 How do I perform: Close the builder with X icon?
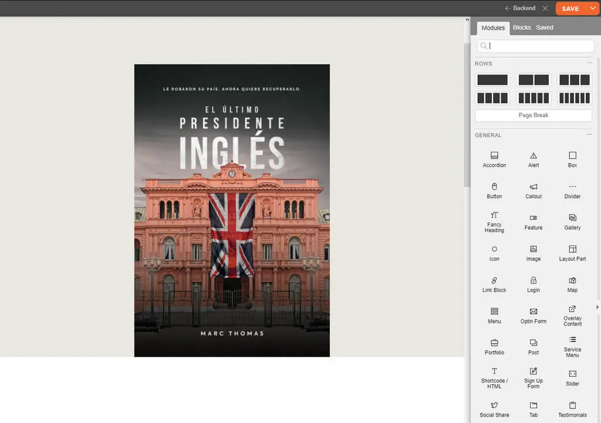pyautogui.click(x=545, y=8)
